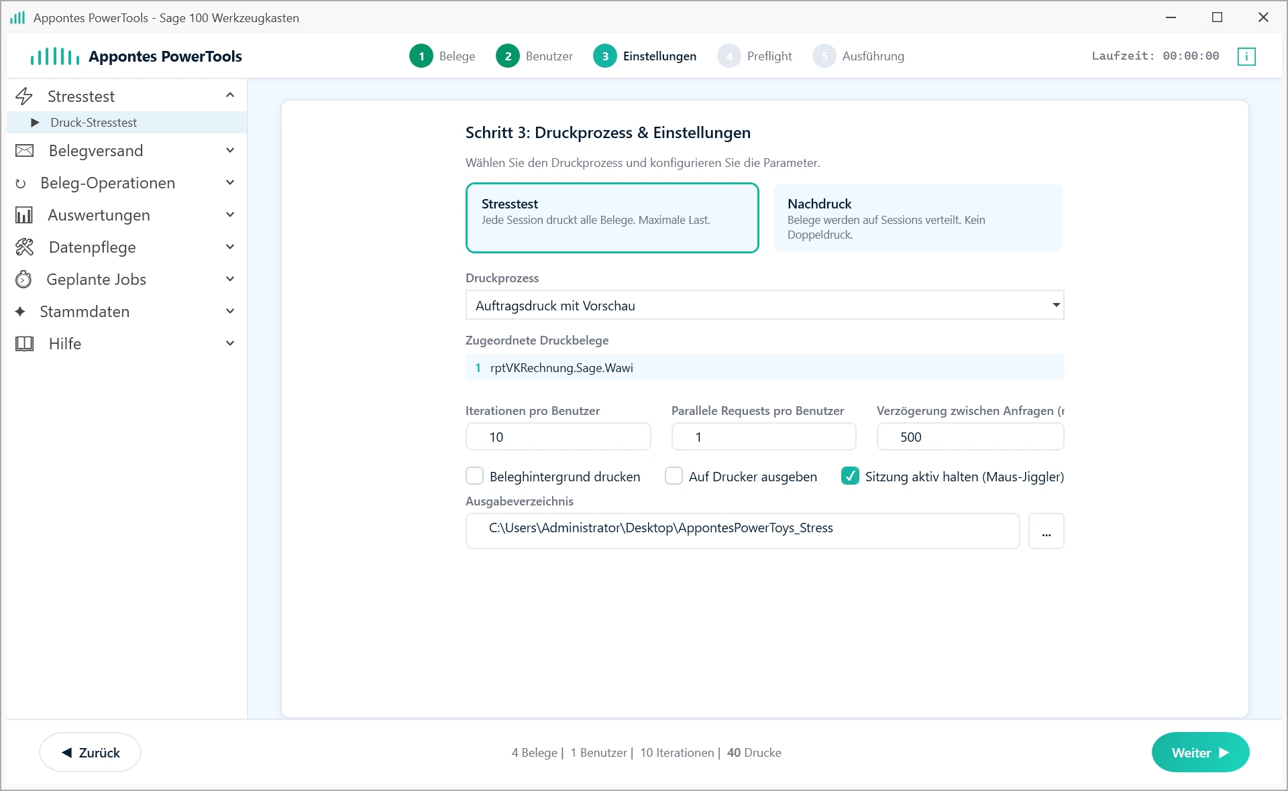Open Druck-Stresstest in the sidebar
1288x791 pixels.
point(127,123)
